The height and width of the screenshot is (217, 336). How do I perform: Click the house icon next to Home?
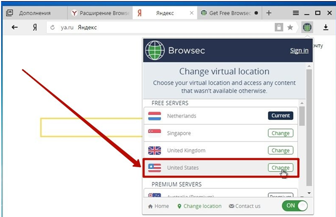tap(150, 206)
